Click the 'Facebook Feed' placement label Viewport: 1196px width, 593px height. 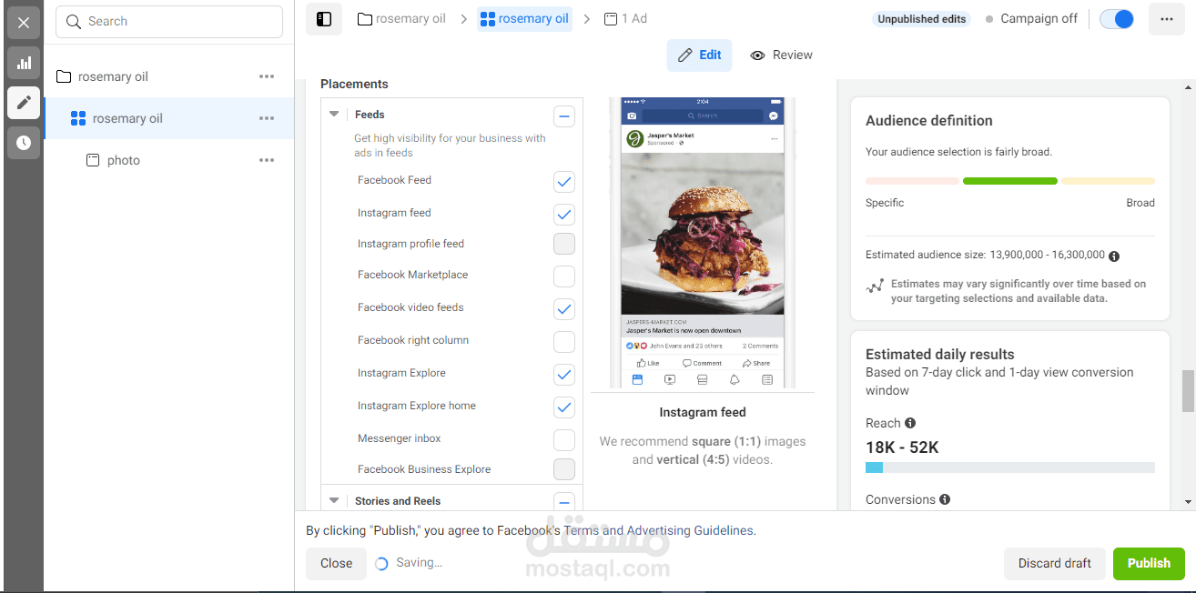click(x=394, y=180)
